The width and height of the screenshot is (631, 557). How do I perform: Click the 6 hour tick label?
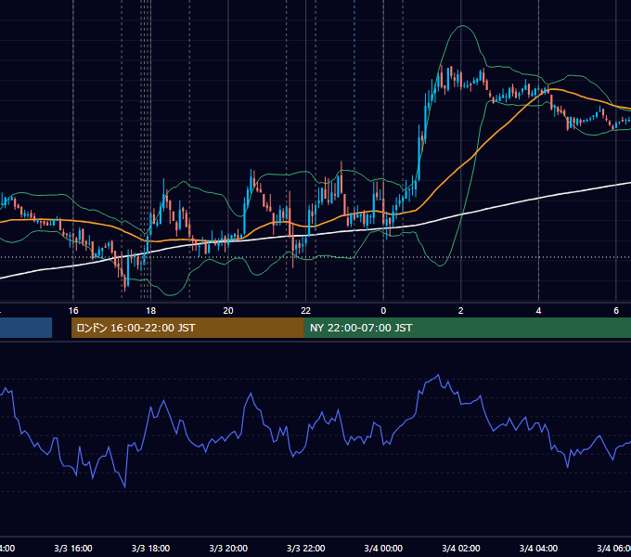pos(616,311)
